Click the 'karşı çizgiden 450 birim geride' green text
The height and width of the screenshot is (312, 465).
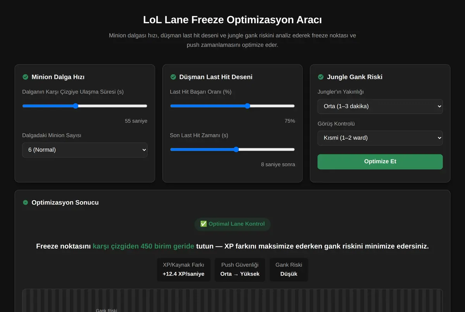[x=144, y=247]
